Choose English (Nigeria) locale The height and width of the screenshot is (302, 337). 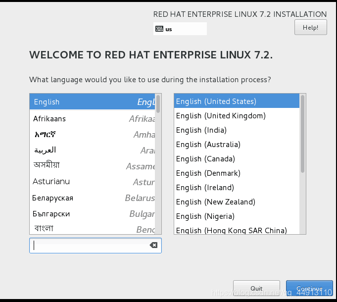[237, 216]
